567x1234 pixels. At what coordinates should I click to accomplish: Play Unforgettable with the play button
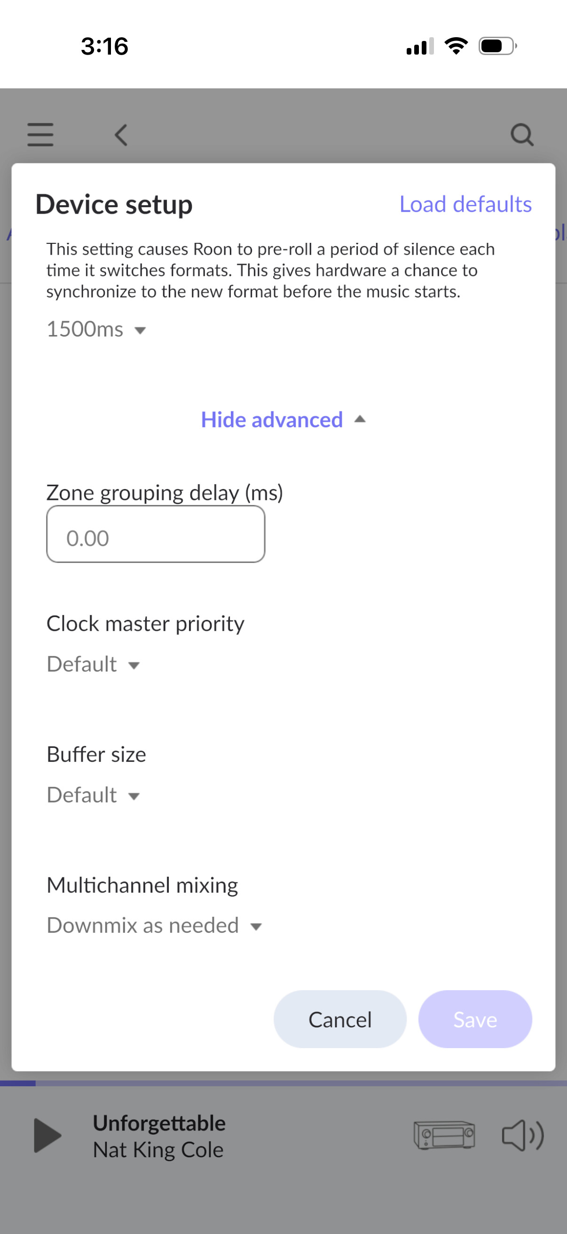(47, 1135)
